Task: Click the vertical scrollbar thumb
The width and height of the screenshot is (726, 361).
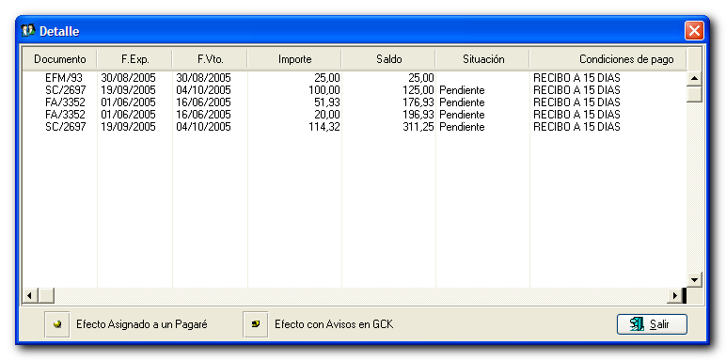Action: [x=694, y=94]
